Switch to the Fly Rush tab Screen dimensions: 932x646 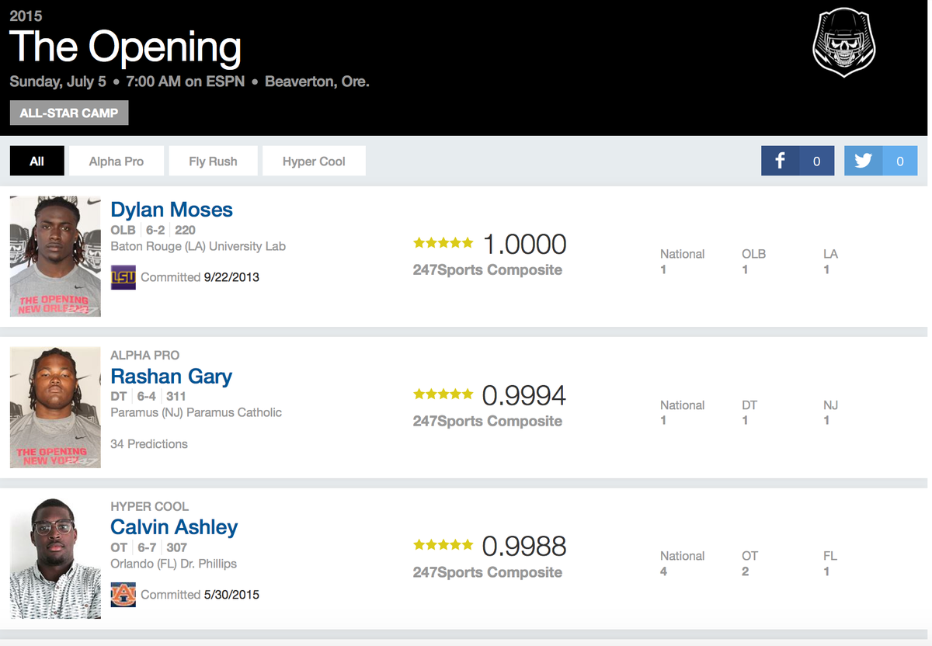[x=213, y=161]
